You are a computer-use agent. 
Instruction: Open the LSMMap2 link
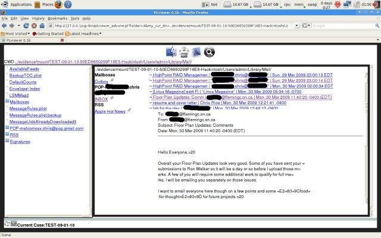pos(19,95)
